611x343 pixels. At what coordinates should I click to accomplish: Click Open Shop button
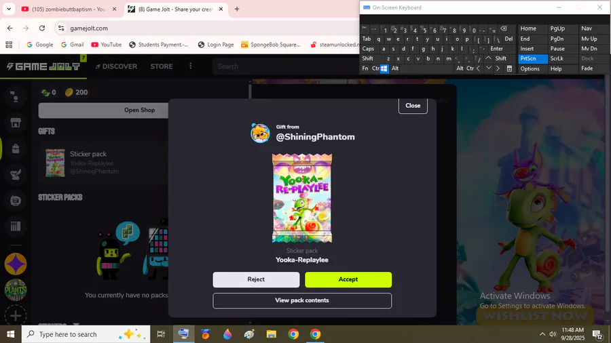point(139,110)
